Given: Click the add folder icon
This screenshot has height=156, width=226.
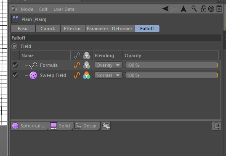Looking at the screenshot, I should 106,126.
